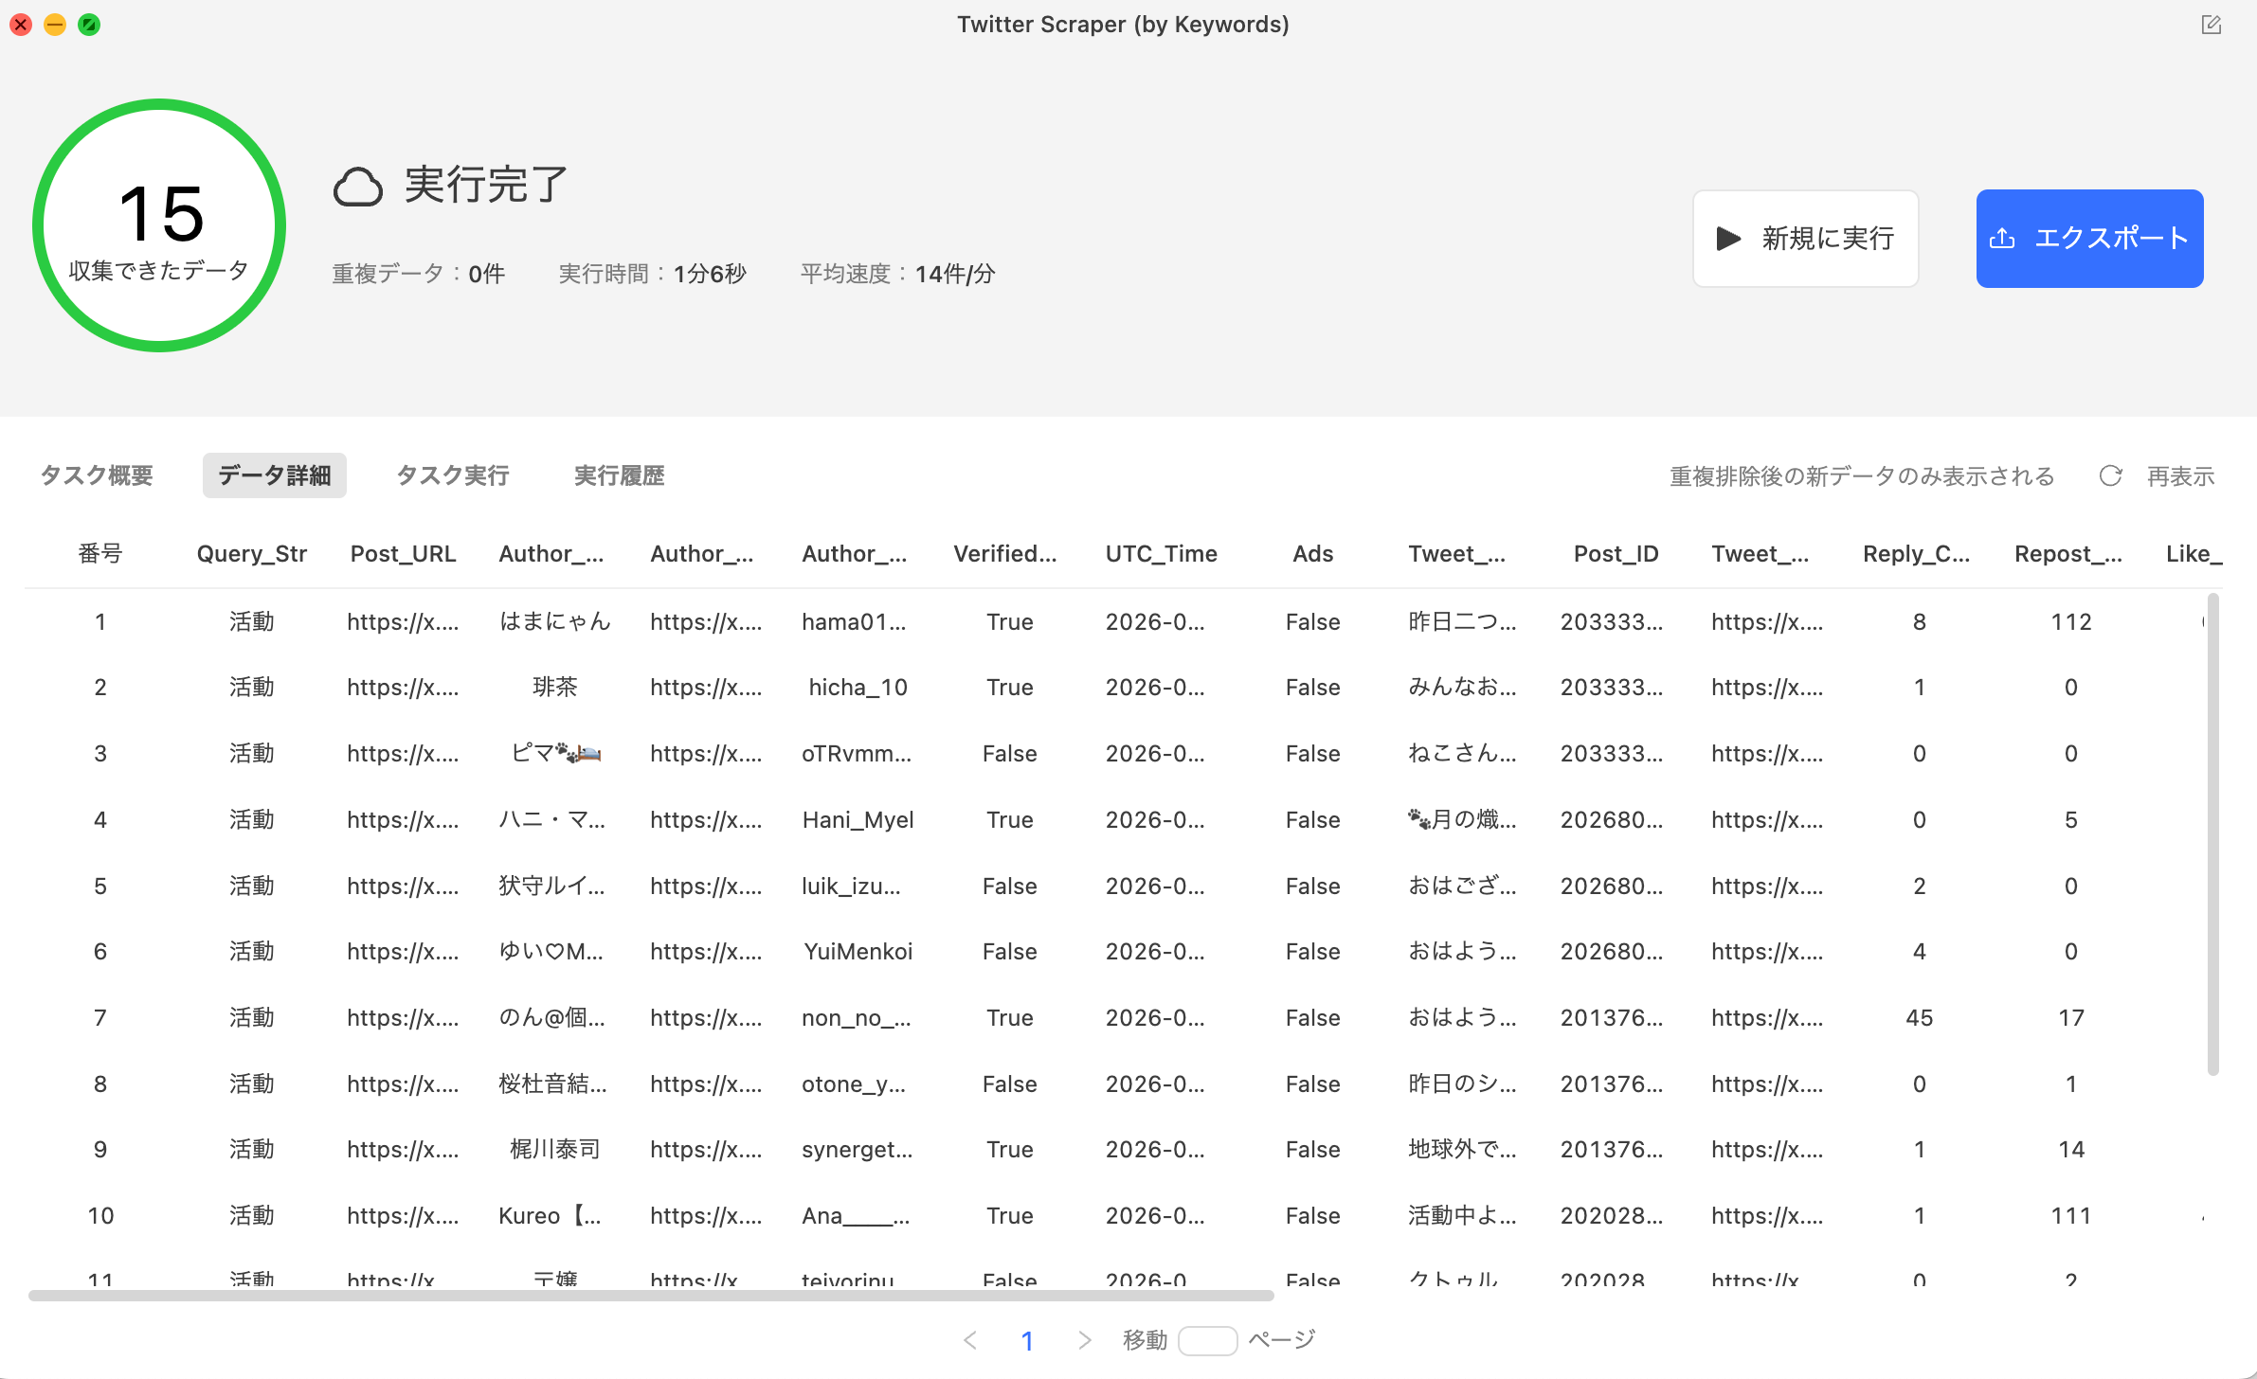Select the データ詳細 tab
Image resolution: width=2257 pixels, height=1379 pixels.
[275, 475]
